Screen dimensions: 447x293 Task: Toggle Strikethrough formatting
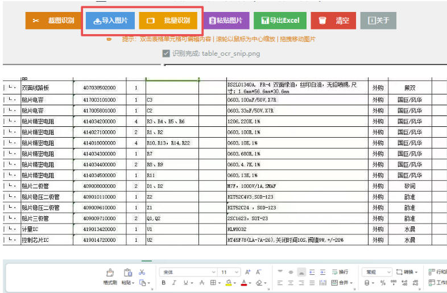tap(202, 283)
